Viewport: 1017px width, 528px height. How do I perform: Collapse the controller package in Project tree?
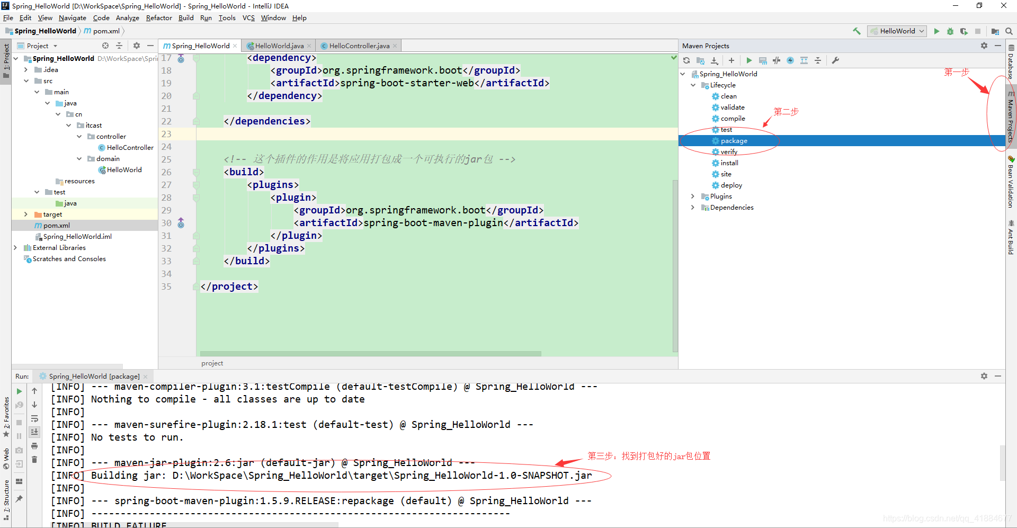[x=79, y=137]
